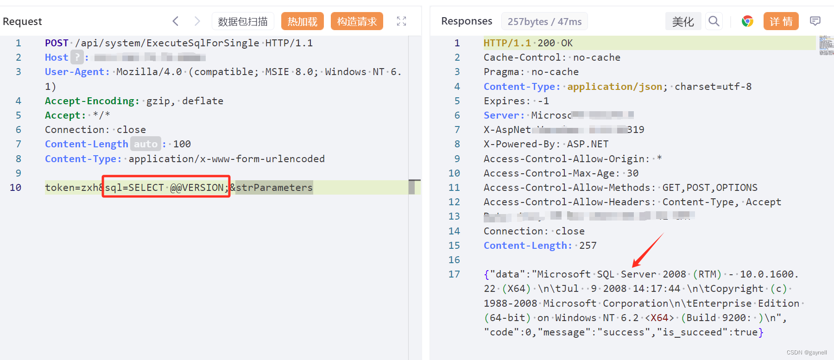The height and width of the screenshot is (360, 834).
Task: Click the Cache-Control: no-cache header
Action: pyautogui.click(x=552, y=57)
